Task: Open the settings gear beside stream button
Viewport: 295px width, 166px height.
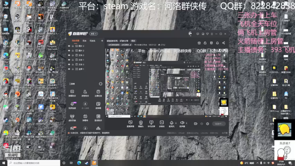Action: coord(208,124)
